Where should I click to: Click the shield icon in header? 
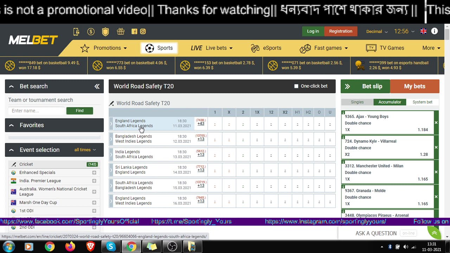coord(105,32)
